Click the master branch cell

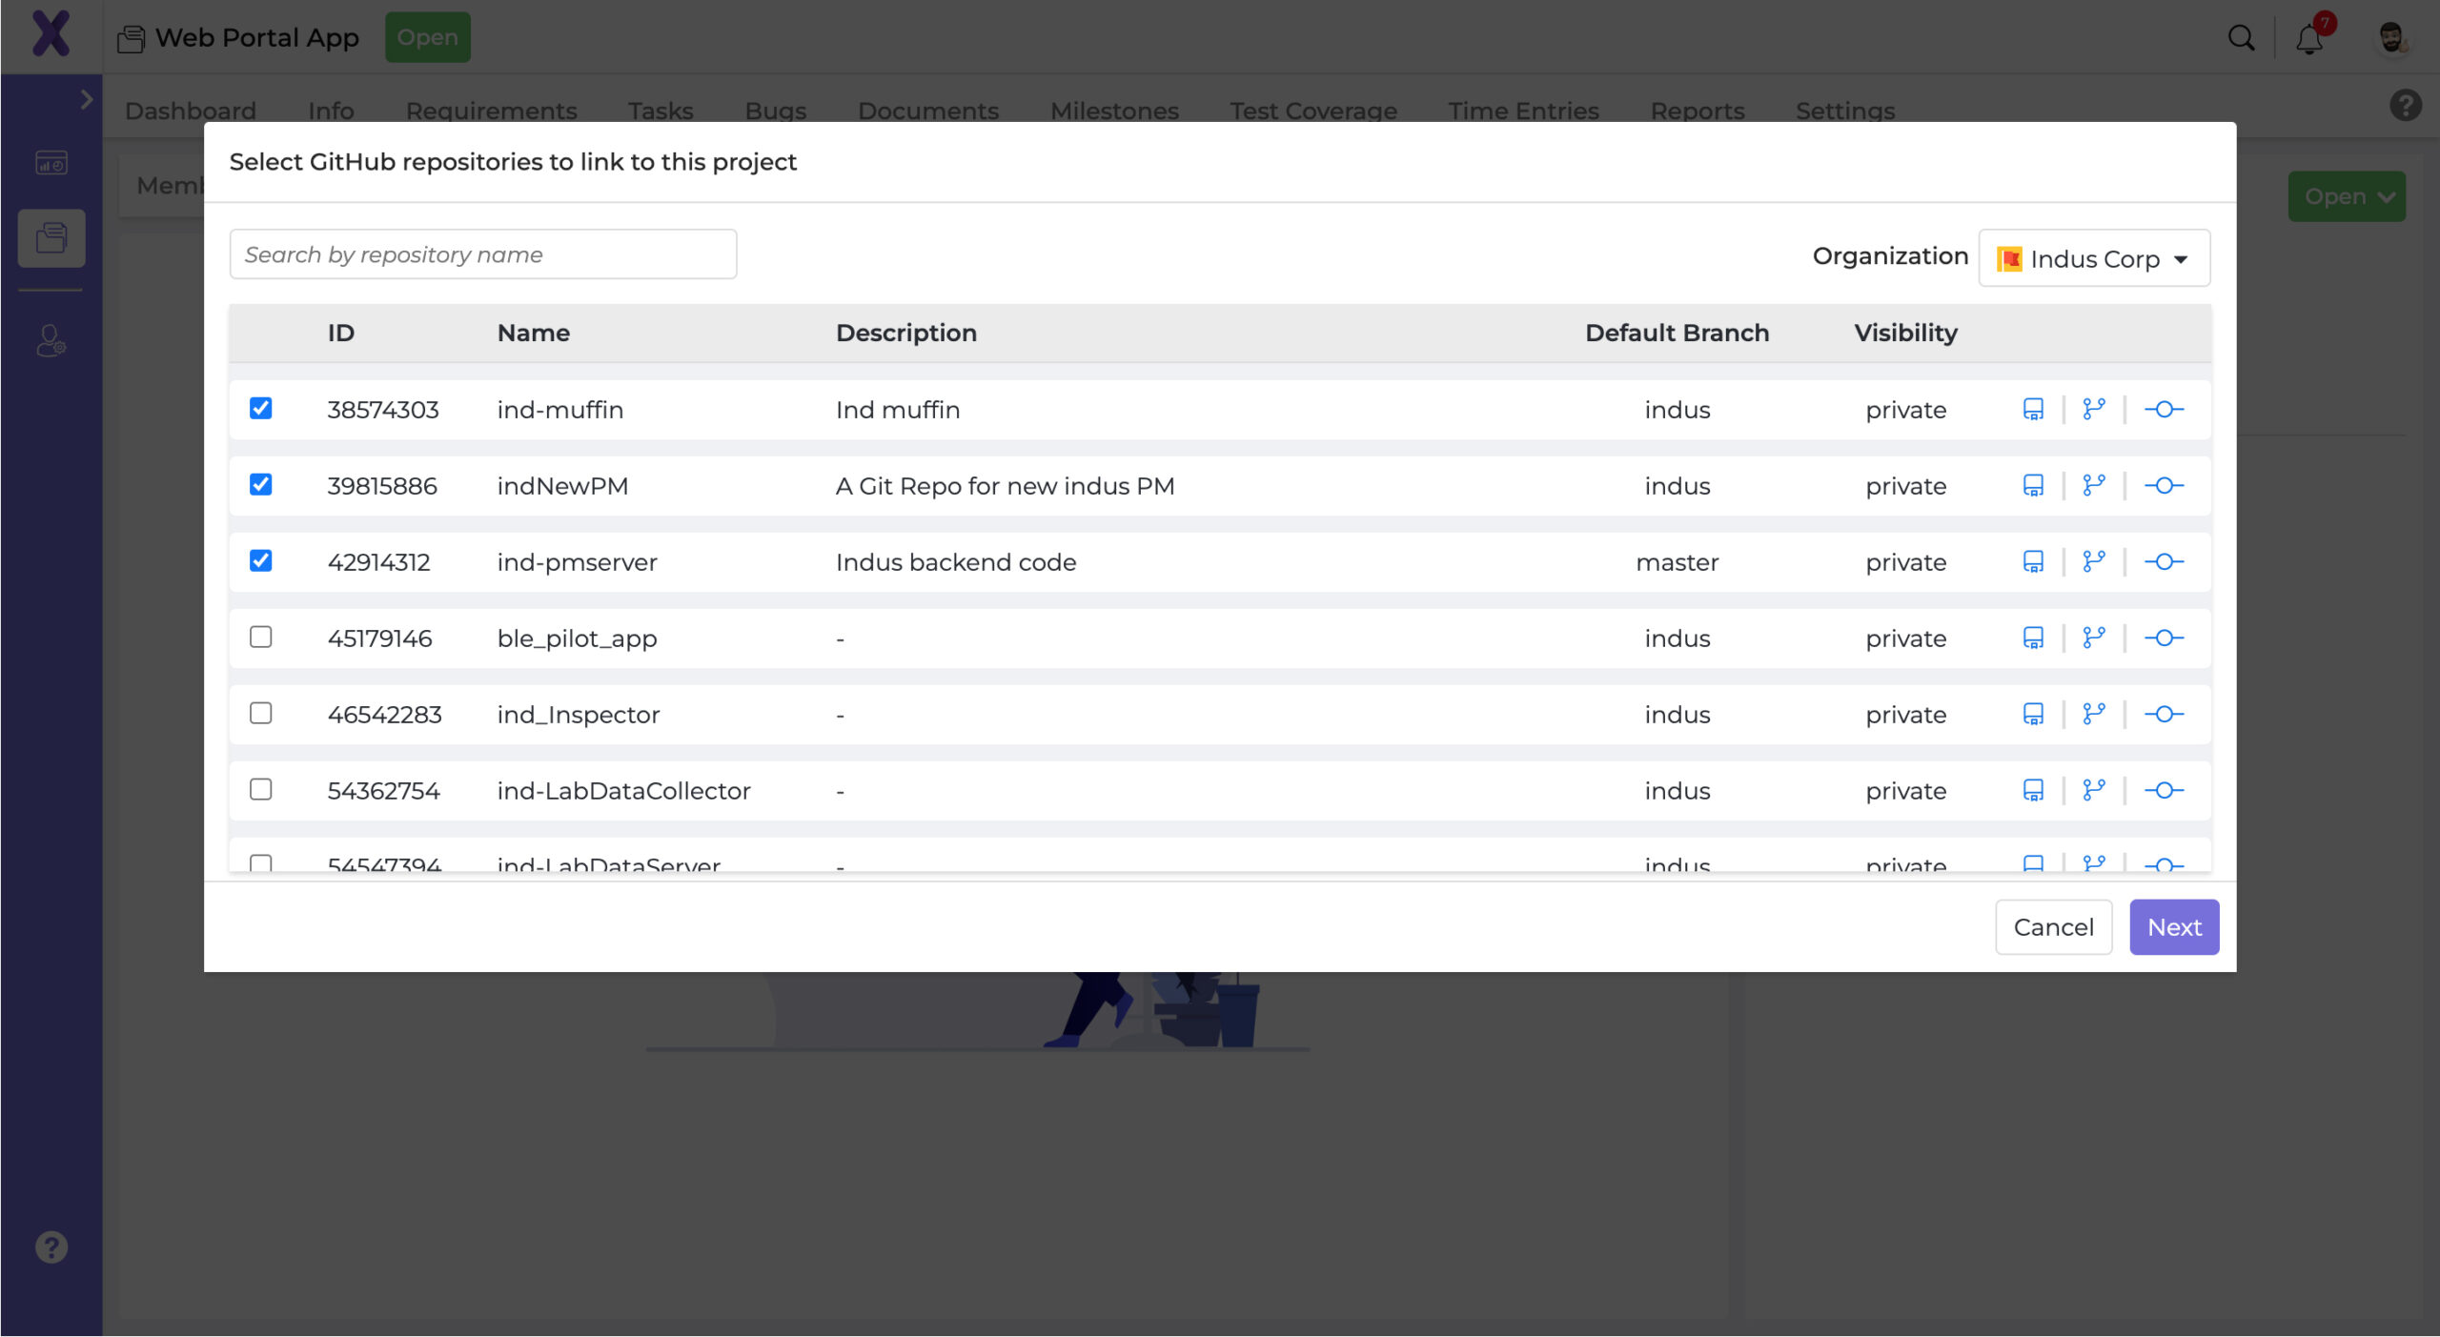[1677, 562]
